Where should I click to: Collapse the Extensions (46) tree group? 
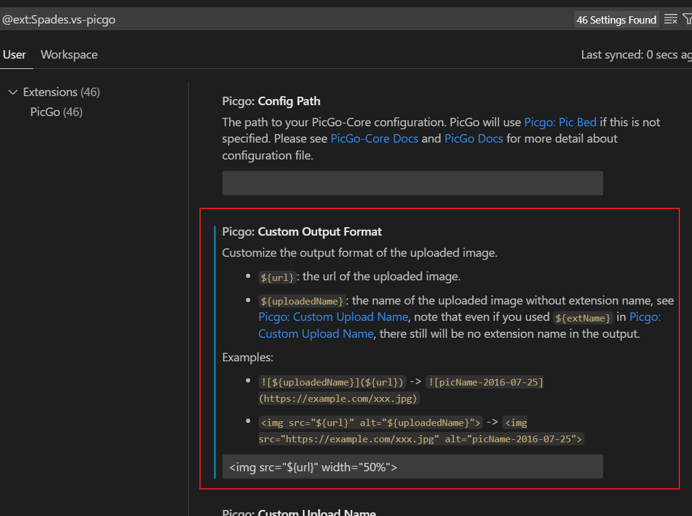13,92
